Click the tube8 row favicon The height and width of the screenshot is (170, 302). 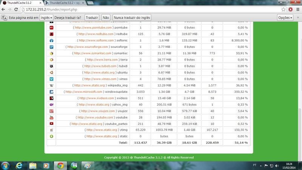coord(51,66)
